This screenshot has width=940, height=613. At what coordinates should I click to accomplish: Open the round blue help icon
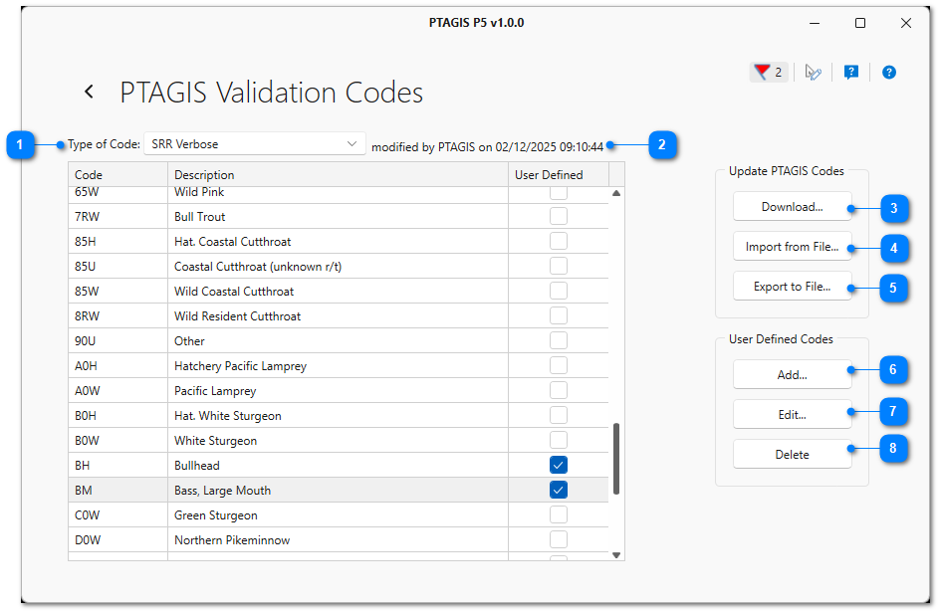click(x=888, y=73)
